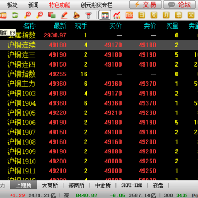Open the 板块 menu
The height and width of the screenshot is (198, 198).
coord(12,5)
